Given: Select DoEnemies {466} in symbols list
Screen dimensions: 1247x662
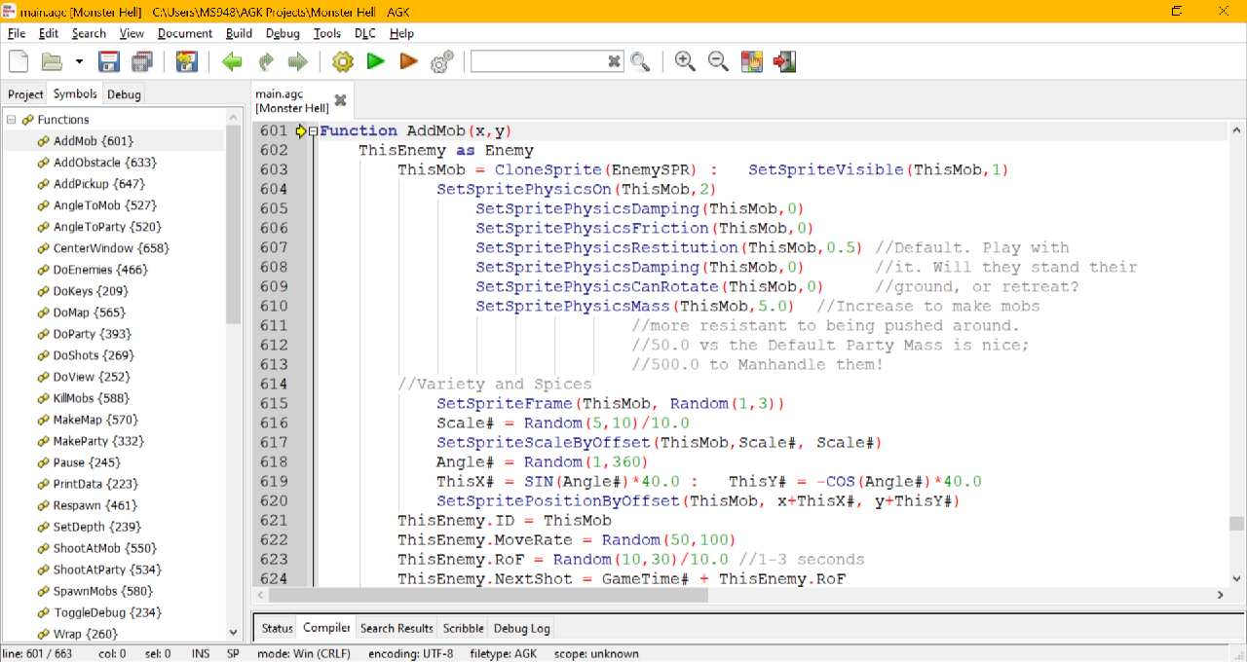Looking at the screenshot, I should pyautogui.click(x=100, y=270).
